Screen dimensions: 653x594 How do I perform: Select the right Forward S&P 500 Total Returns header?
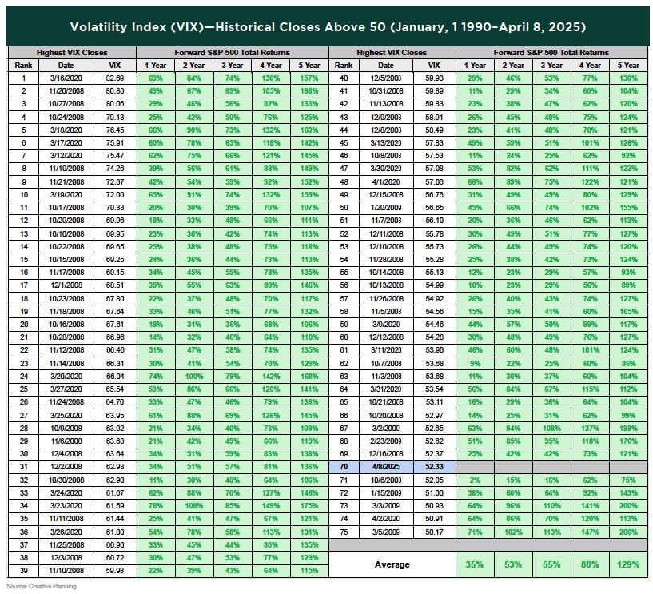552,52
